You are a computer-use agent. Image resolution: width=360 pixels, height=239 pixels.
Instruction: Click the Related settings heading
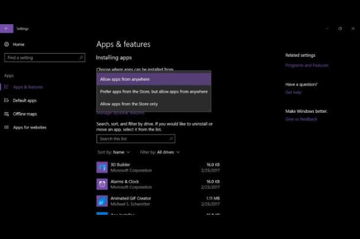[x=300, y=55]
